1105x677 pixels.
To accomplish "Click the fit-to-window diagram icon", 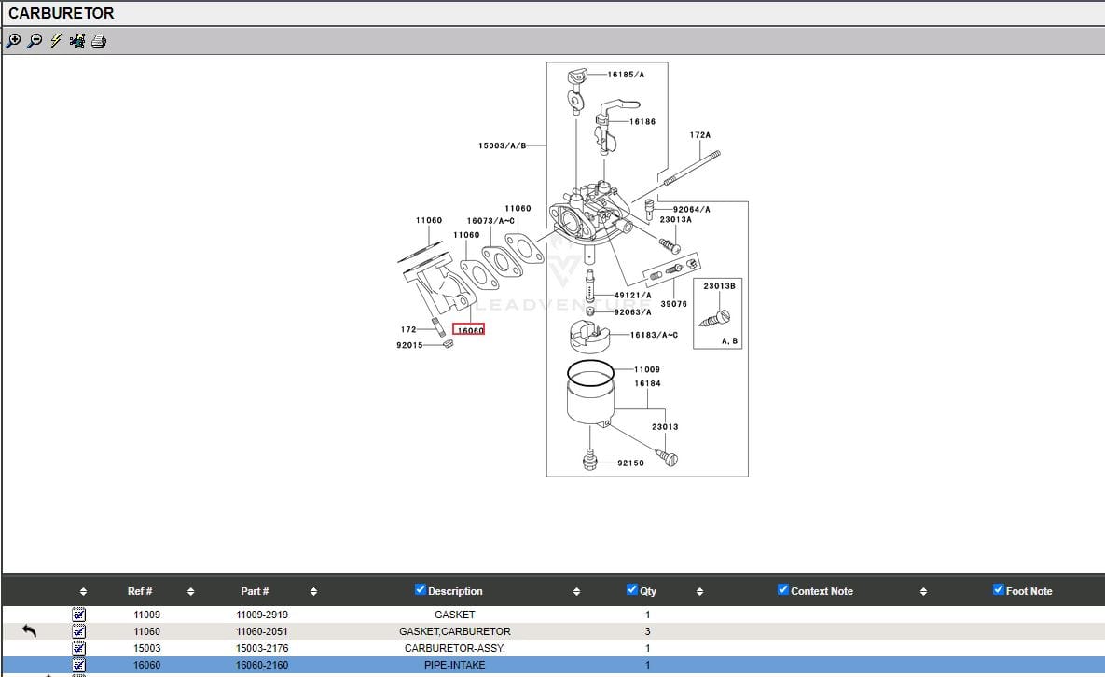I will pyautogui.click(x=77, y=41).
